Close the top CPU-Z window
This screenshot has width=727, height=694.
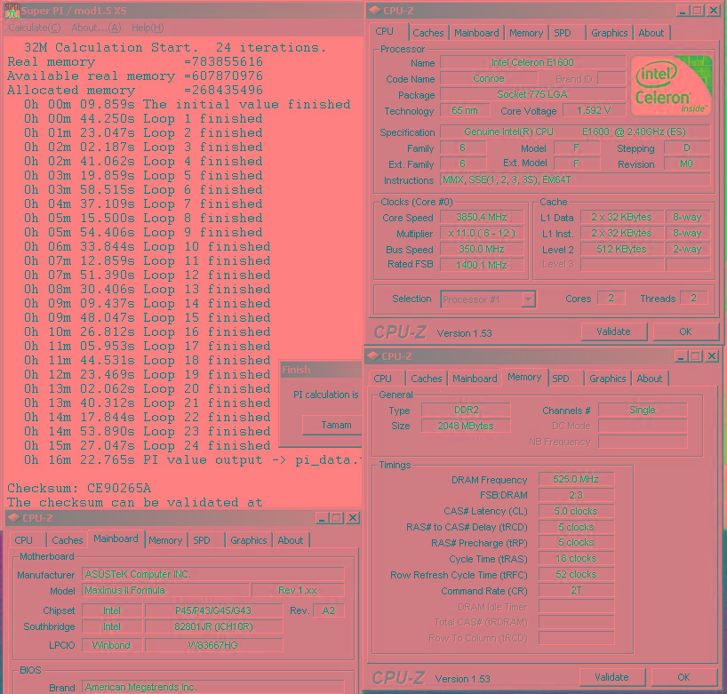(x=713, y=11)
